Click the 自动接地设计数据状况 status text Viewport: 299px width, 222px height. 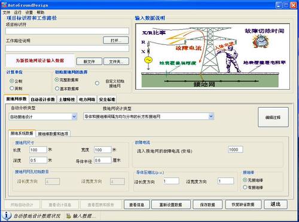pyautogui.click(x=37, y=216)
